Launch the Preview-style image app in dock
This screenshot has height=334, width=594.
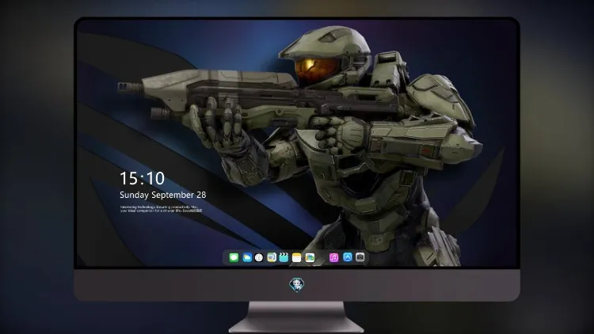click(272, 258)
